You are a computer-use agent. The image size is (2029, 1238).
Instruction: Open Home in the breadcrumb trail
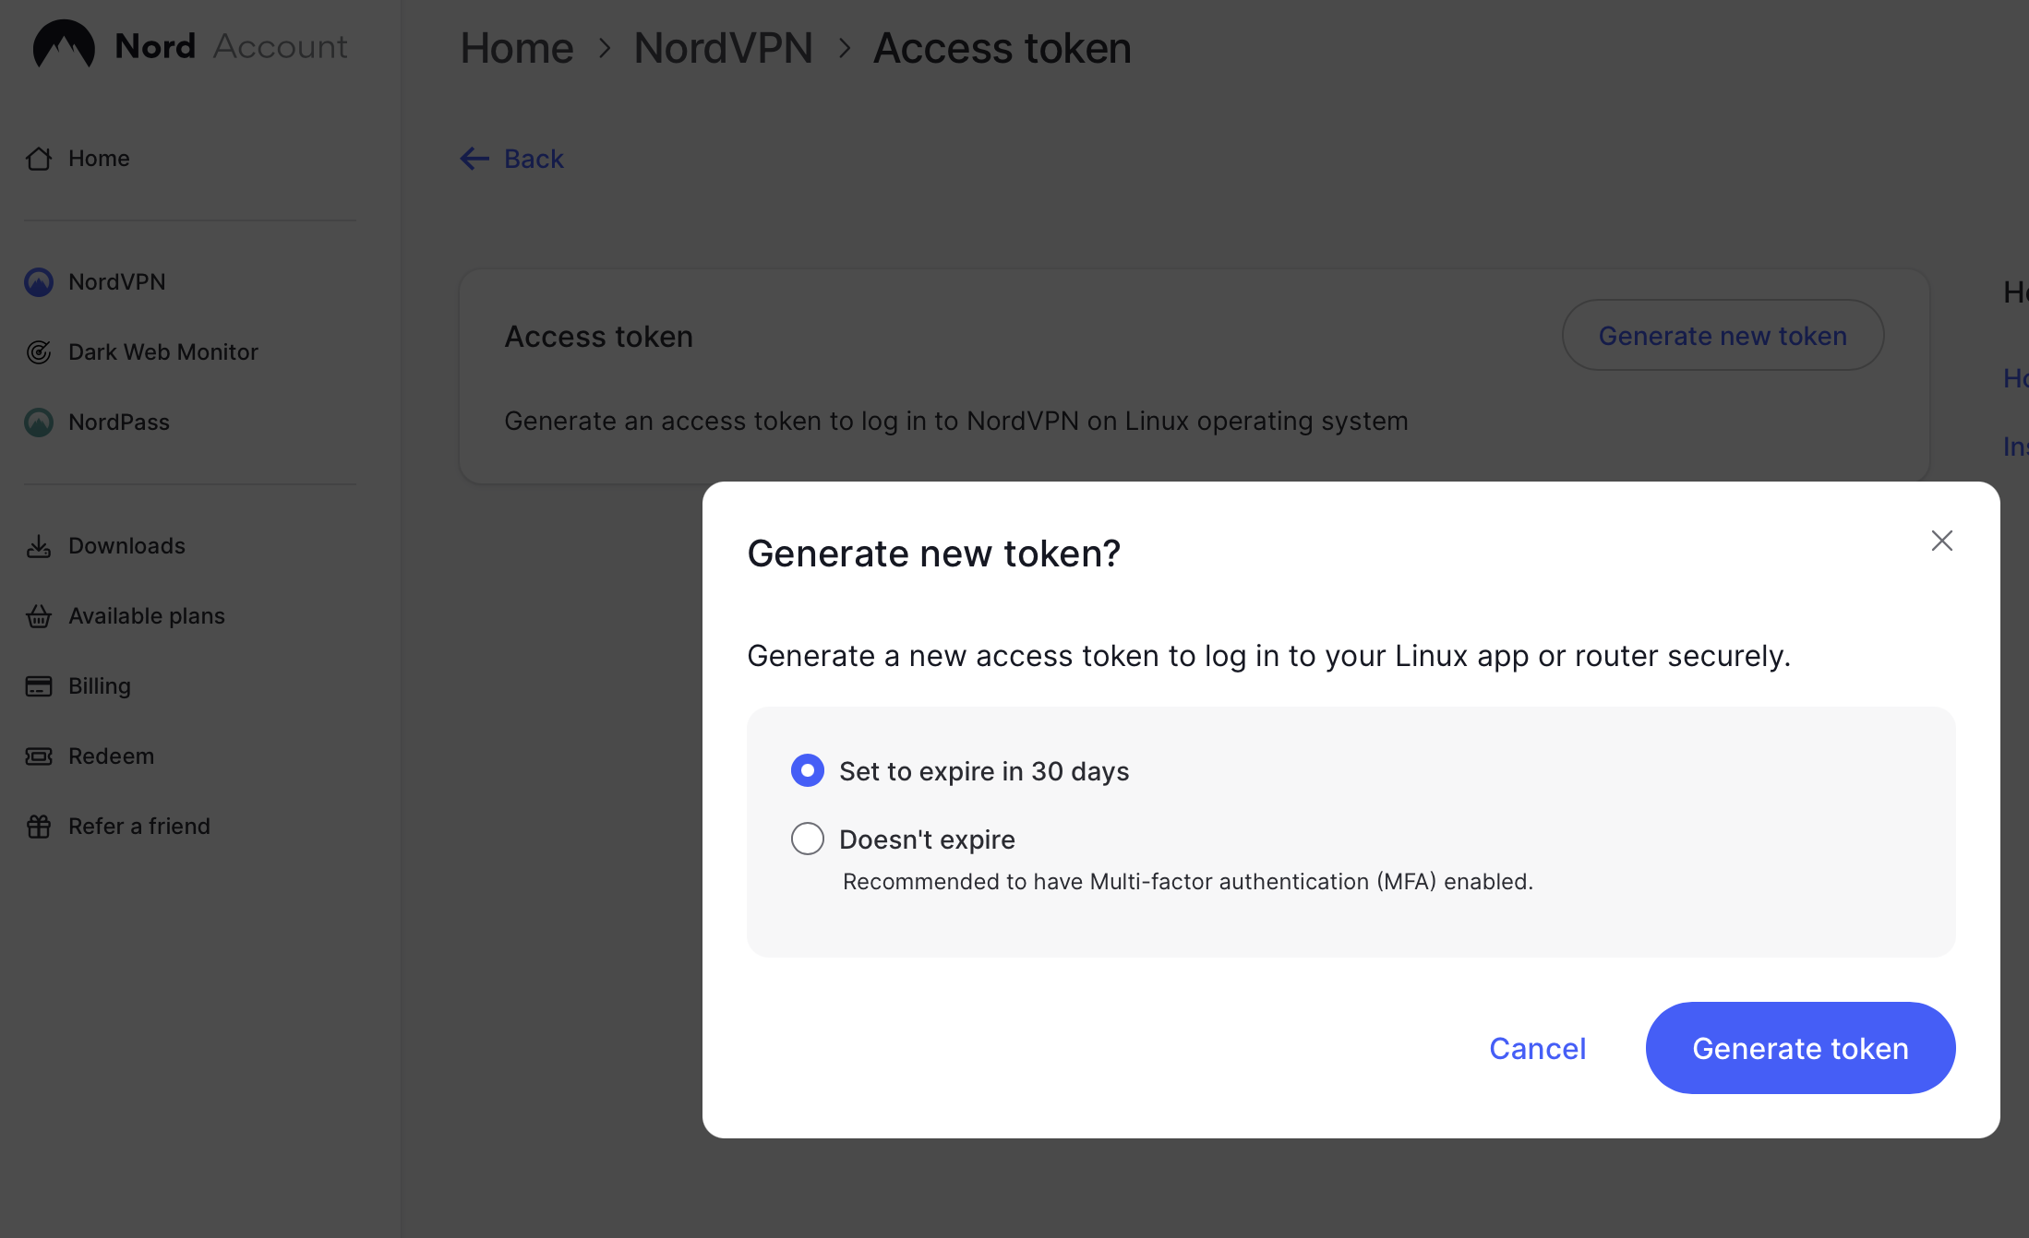pyautogui.click(x=516, y=48)
